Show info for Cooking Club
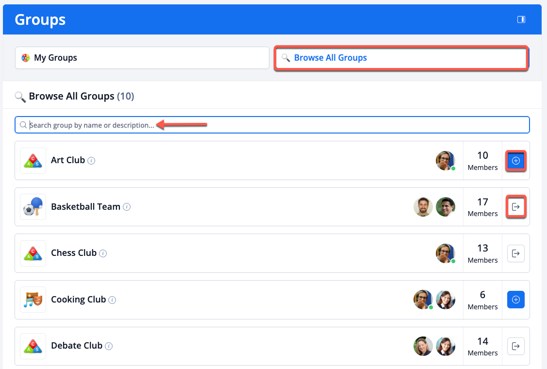 coord(112,300)
